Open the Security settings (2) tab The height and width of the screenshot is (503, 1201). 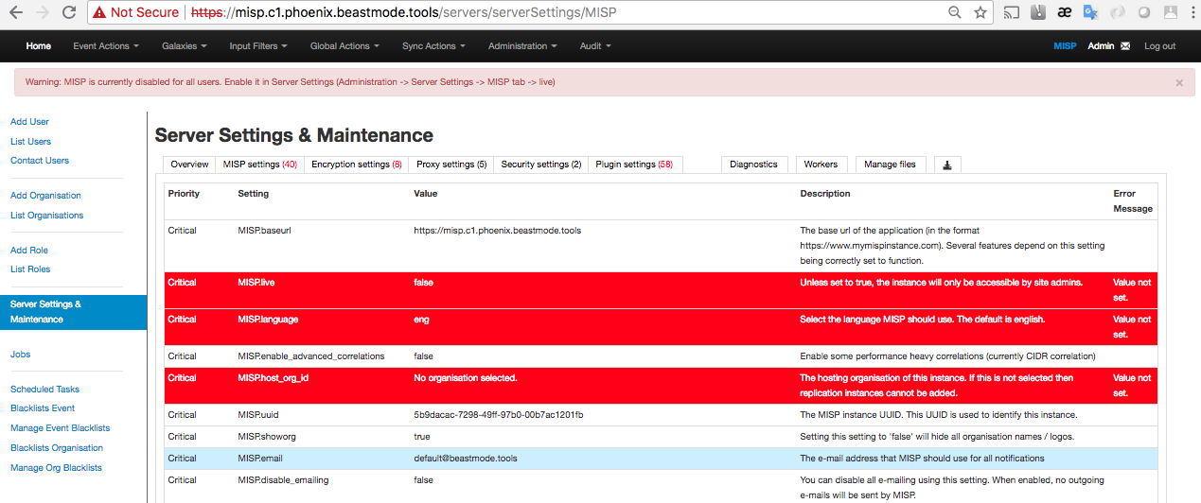pos(541,165)
